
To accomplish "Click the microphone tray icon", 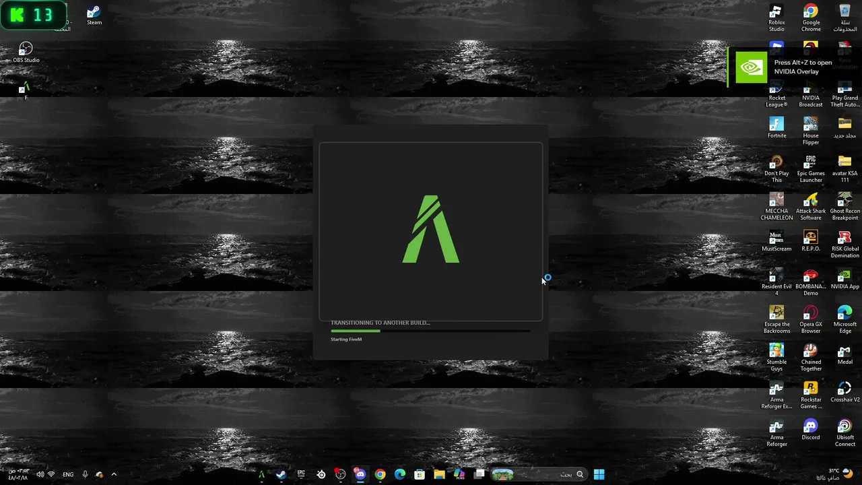I will (85, 474).
